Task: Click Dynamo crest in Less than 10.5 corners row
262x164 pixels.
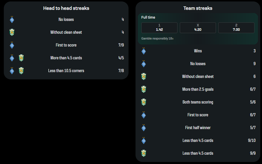Action: click(12, 71)
